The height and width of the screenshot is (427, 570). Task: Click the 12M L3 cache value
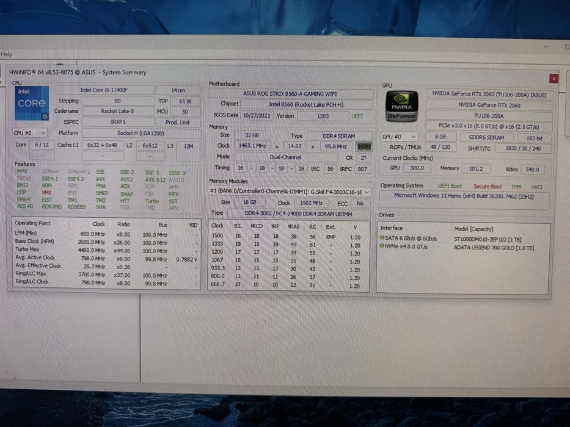point(188,146)
